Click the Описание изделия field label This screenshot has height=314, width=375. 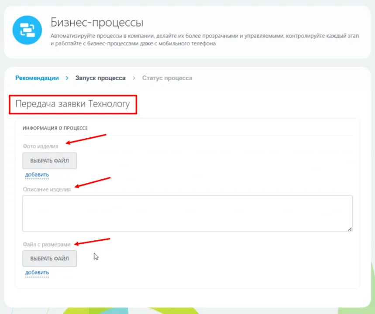click(47, 189)
